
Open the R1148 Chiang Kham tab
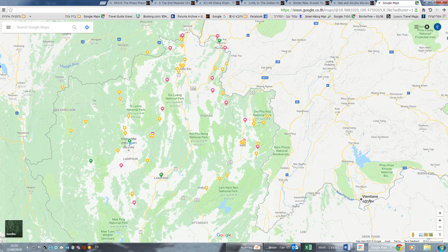(x=218, y=3)
